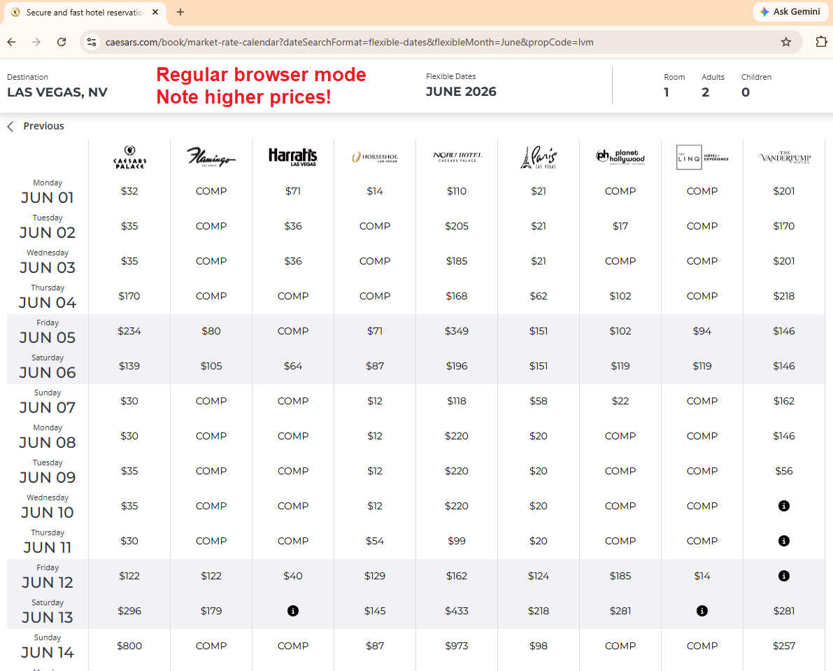Select the hotel reservation browser tab

pos(85,12)
